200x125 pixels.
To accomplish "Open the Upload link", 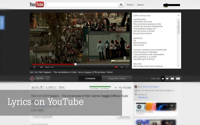I will click(140, 5).
